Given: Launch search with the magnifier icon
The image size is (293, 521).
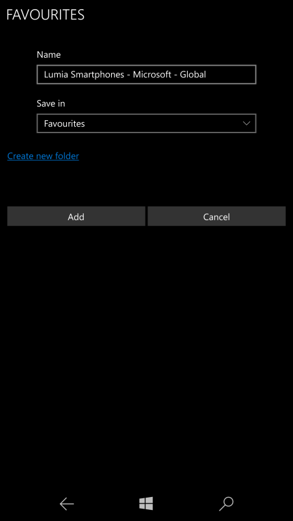Looking at the screenshot, I should [226, 503].
